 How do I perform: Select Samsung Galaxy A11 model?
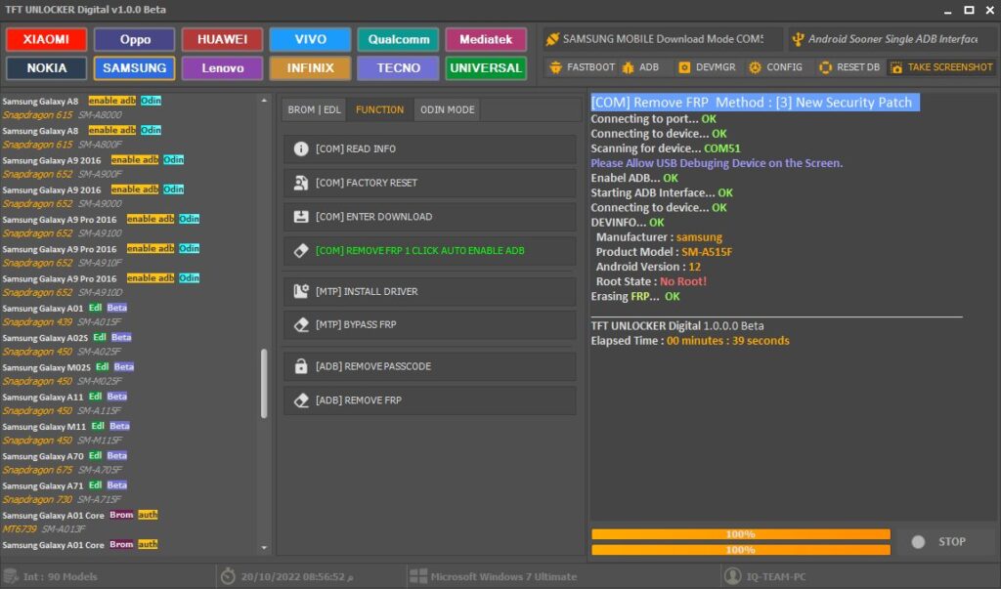[130, 403]
